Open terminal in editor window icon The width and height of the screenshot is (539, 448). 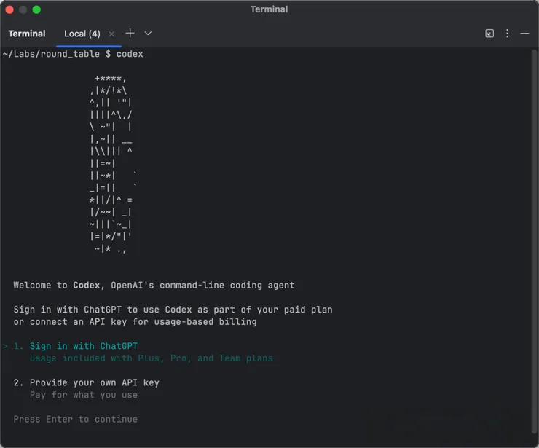point(489,34)
